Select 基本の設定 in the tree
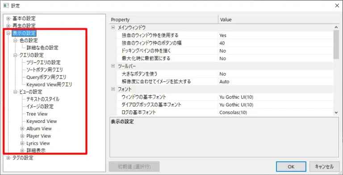 click(x=24, y=19)
